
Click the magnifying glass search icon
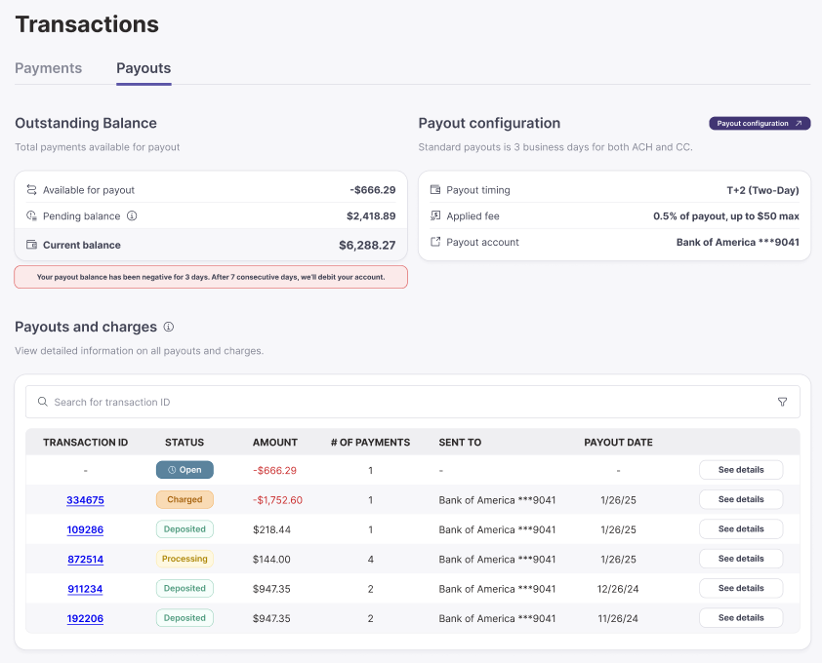click(42, 402)
